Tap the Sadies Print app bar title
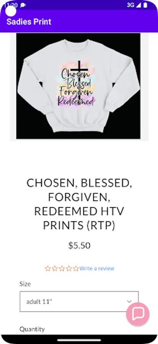 tap(29, 22)
